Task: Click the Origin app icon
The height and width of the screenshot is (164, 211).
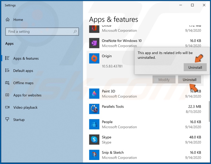Action: 94,58
